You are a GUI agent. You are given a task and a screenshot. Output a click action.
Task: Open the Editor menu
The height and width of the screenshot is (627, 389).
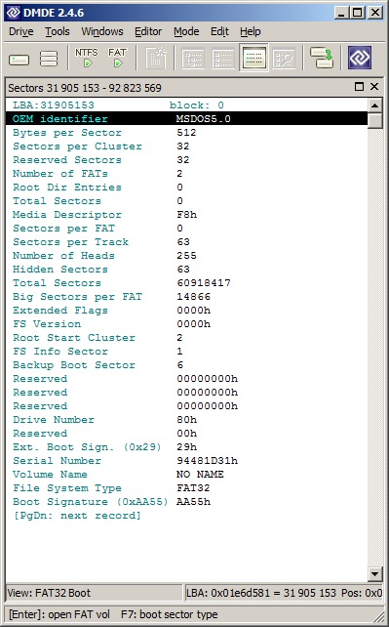[148, 31]
